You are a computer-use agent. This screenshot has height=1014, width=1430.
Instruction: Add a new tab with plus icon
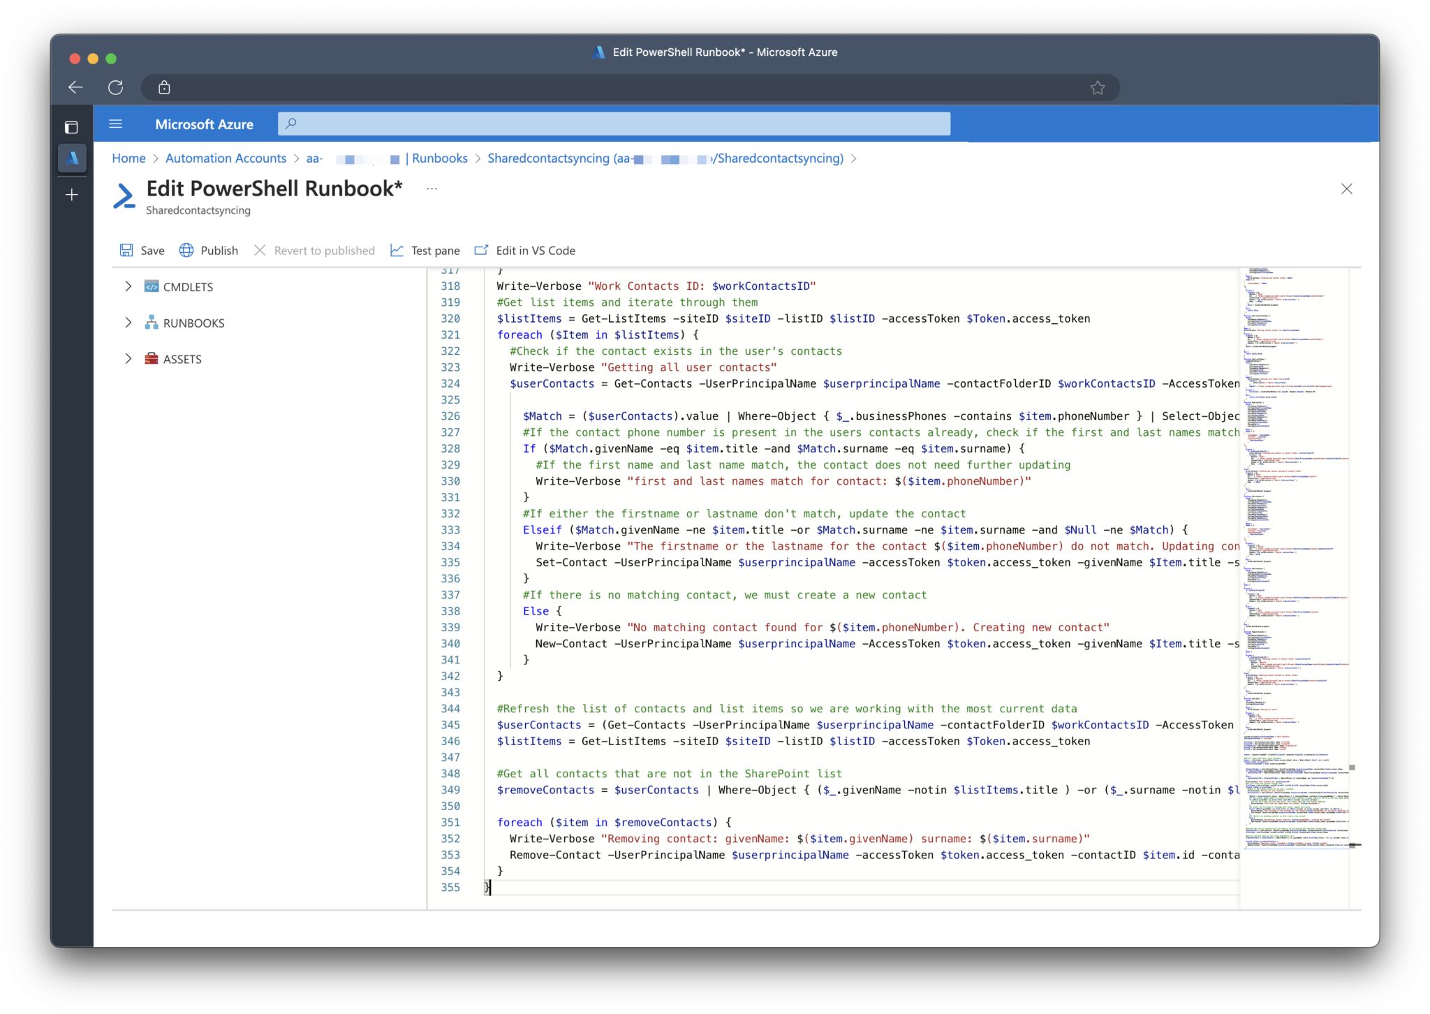point(72,195)
